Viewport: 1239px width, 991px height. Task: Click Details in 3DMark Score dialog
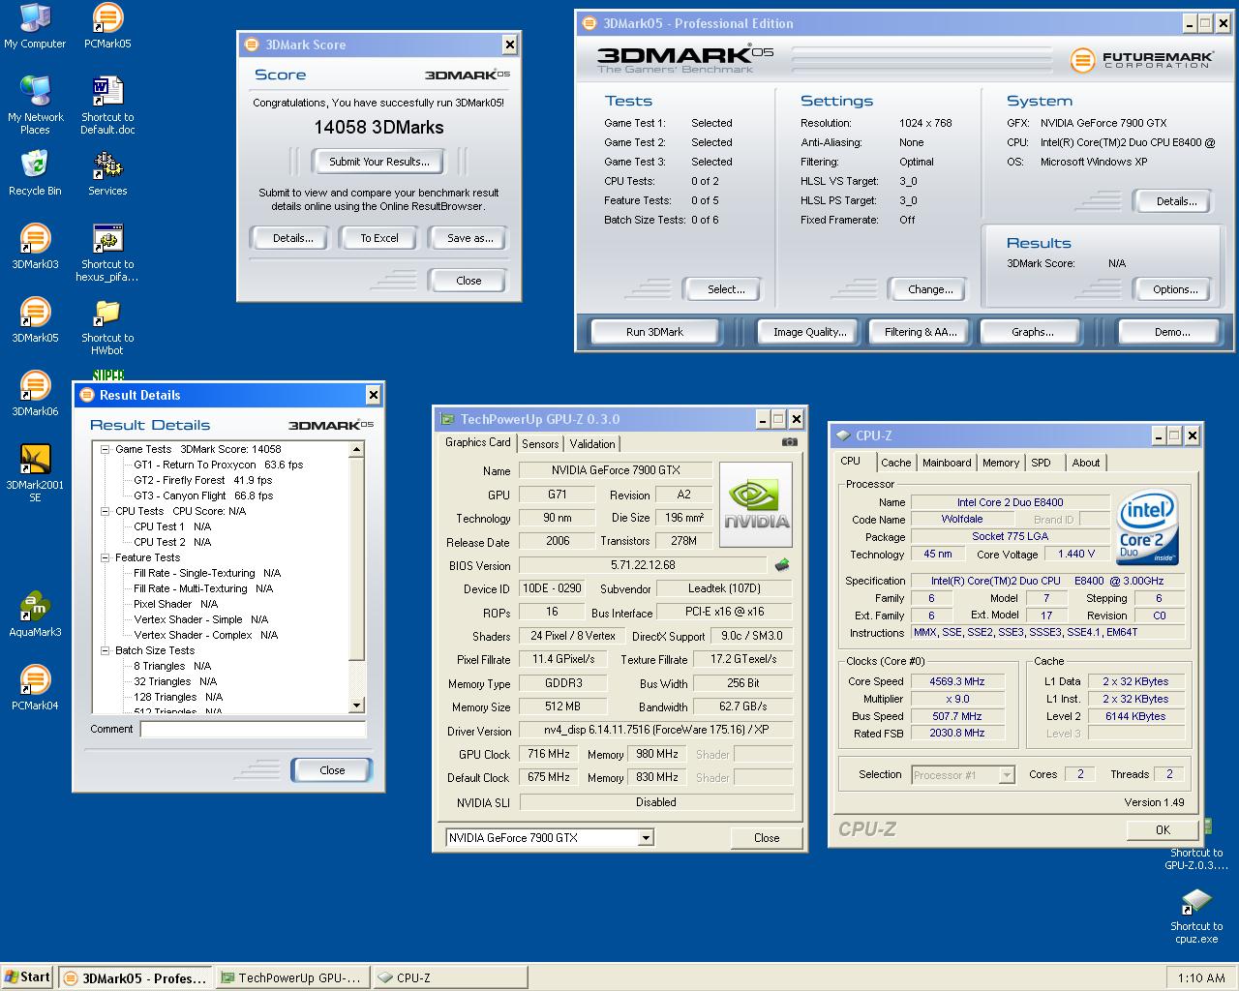292,238
